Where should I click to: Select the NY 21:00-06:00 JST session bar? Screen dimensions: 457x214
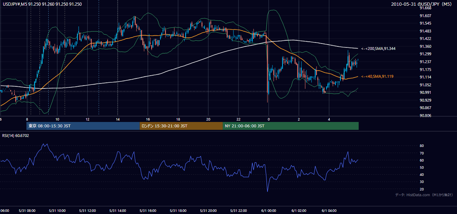pos(291,126)
